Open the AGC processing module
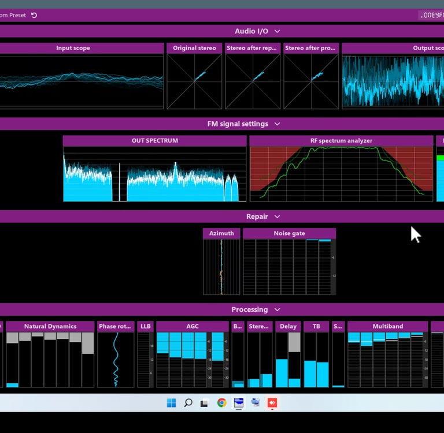This screenshot has width=444, height=433. pos(192,326)
